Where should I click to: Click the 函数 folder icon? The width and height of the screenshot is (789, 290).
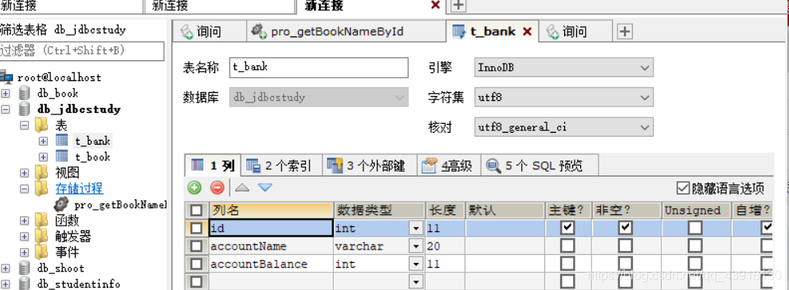41,220
